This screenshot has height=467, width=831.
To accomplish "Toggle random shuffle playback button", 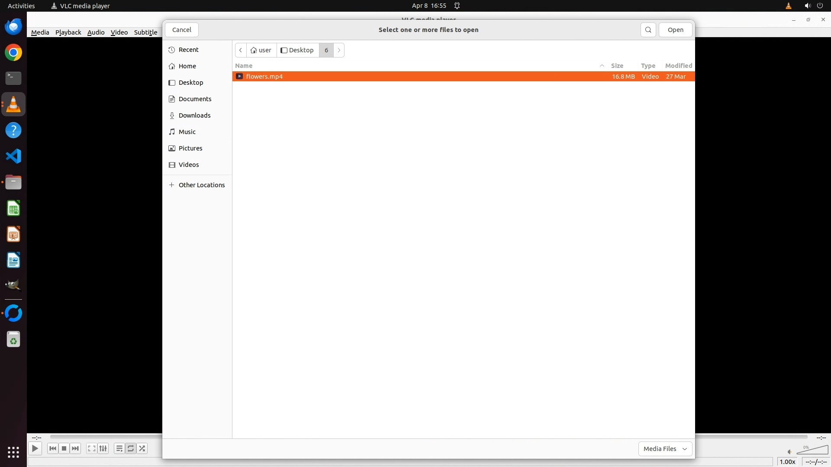I will point(142,449).
